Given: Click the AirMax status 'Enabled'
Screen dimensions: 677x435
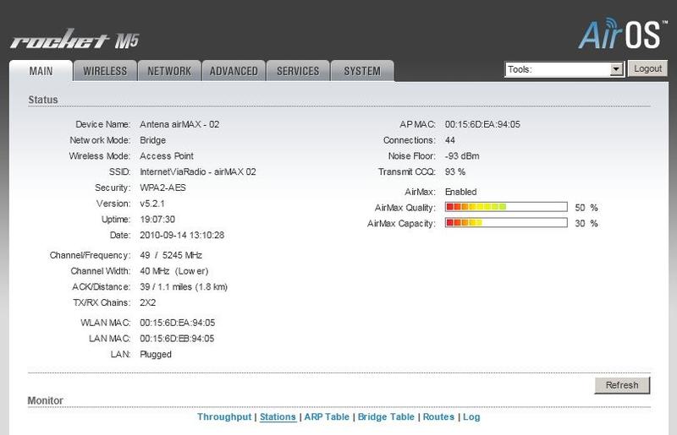Looking at the screenshot, I should (460, 192).
